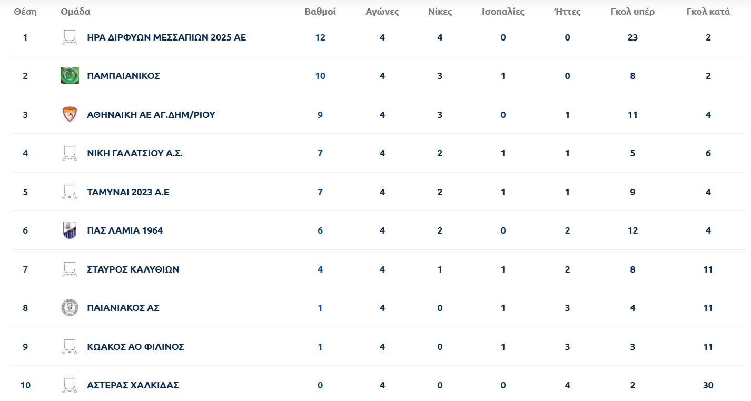751x401 pixels.
Task: Click the Βαθμοί column header
Action: (x=320, y=12)
